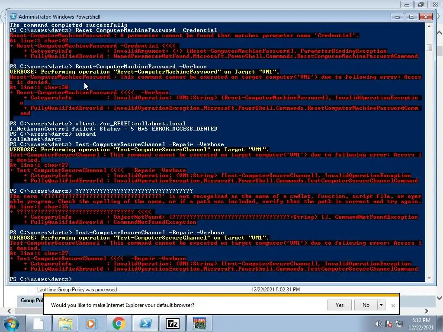Click the VERBOSE Reset-ComputerMachinePassword on Target VM1 line
This screenshot has height=332, width=443.
coord(144,72)
